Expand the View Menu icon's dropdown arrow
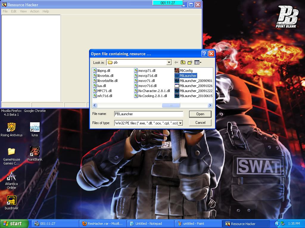Viewport: 305px width, 228px height. (x=201, y=62)
